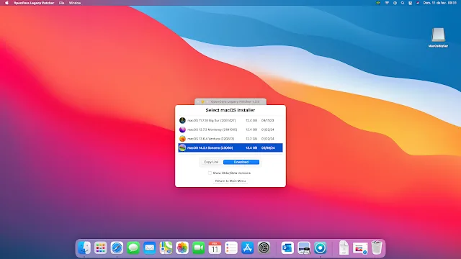This screenshot has height=259, width=461.
Task: Open Preview from the Dock
Action: click(x=304, y=247)
